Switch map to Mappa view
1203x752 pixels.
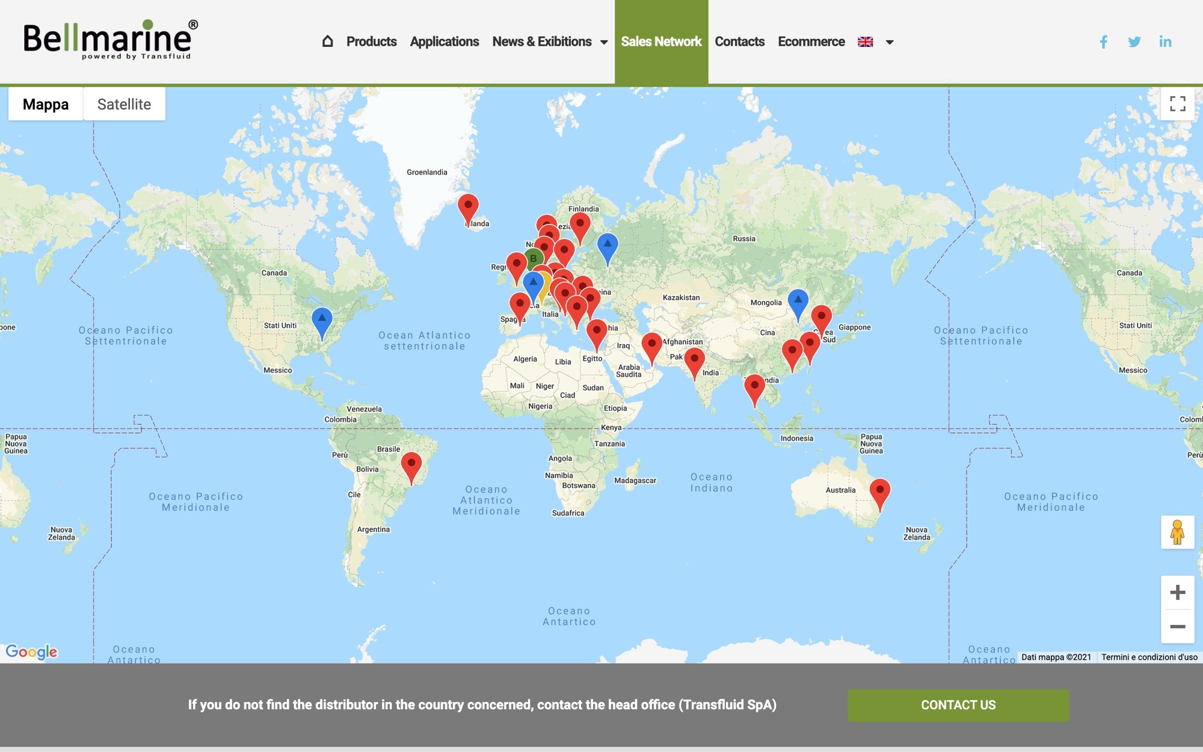click(46, 104)
